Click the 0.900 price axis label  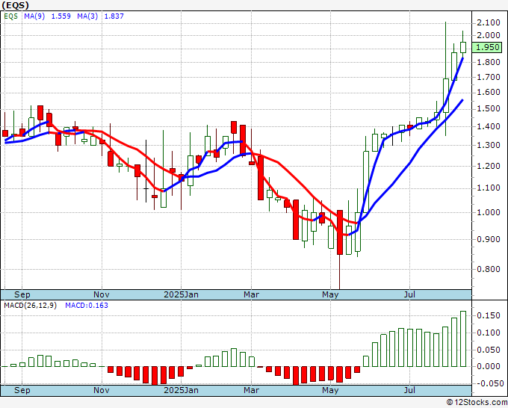[x=489, y=239]
